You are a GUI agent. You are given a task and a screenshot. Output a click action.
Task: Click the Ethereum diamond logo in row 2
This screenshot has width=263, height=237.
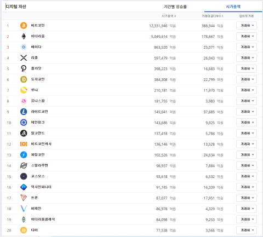click(x=24, y=36)
